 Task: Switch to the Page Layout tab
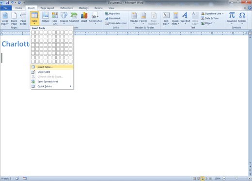pyautogui.click(x=47, y=8)
